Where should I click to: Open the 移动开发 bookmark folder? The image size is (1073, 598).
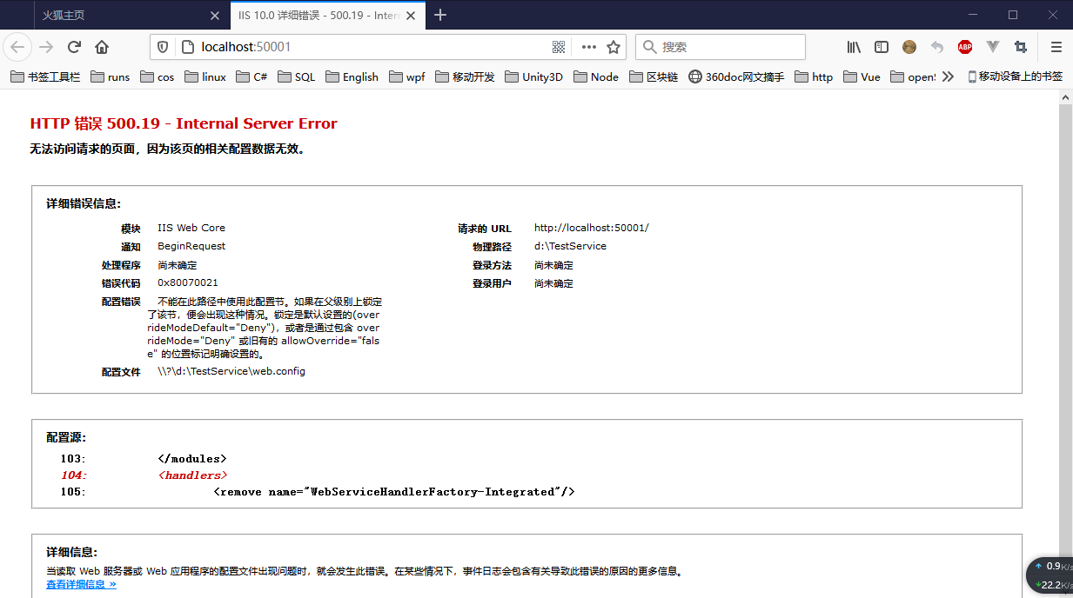tap(465, 76)
